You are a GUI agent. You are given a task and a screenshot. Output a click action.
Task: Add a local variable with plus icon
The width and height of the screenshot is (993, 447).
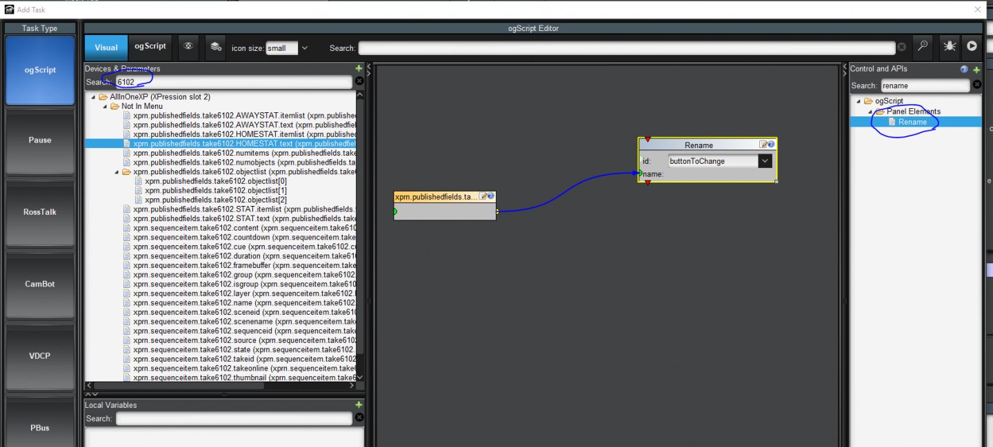[359, 405]
